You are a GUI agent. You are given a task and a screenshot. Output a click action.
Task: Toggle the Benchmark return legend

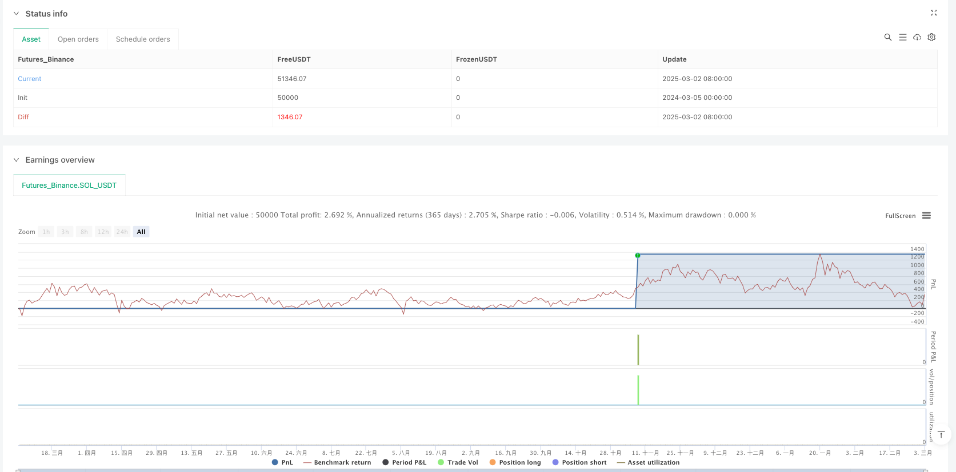[x=337, y=462]
